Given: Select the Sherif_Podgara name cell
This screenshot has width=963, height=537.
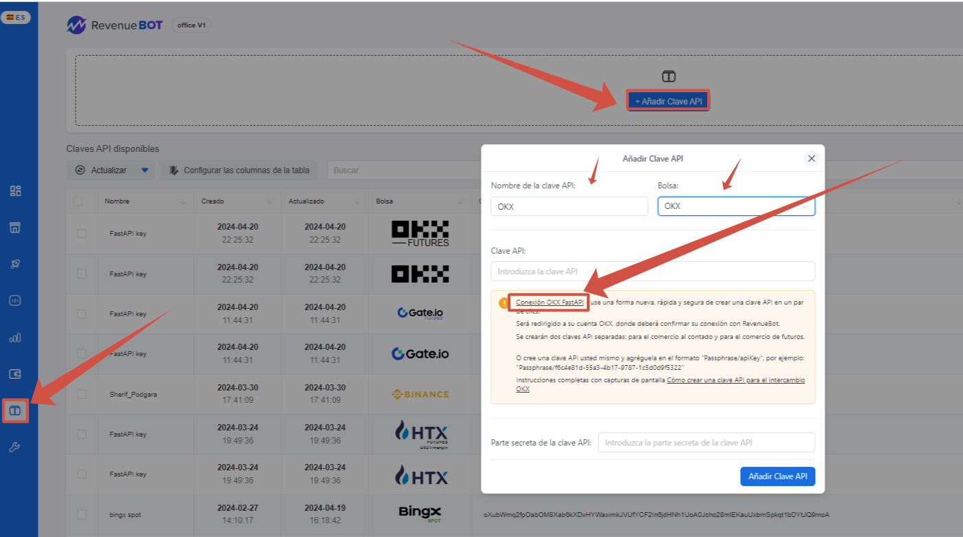Looking at the screenshot, I should pyautogui.click(x=133, y=394).
